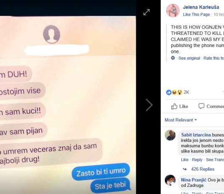View the reaction emojis on the post

(174, 92)
